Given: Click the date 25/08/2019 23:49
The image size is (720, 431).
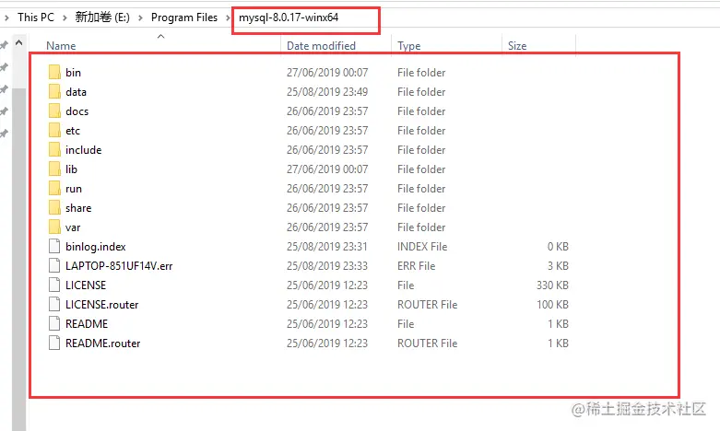Looking at the screenshot, I should [327, 92].
